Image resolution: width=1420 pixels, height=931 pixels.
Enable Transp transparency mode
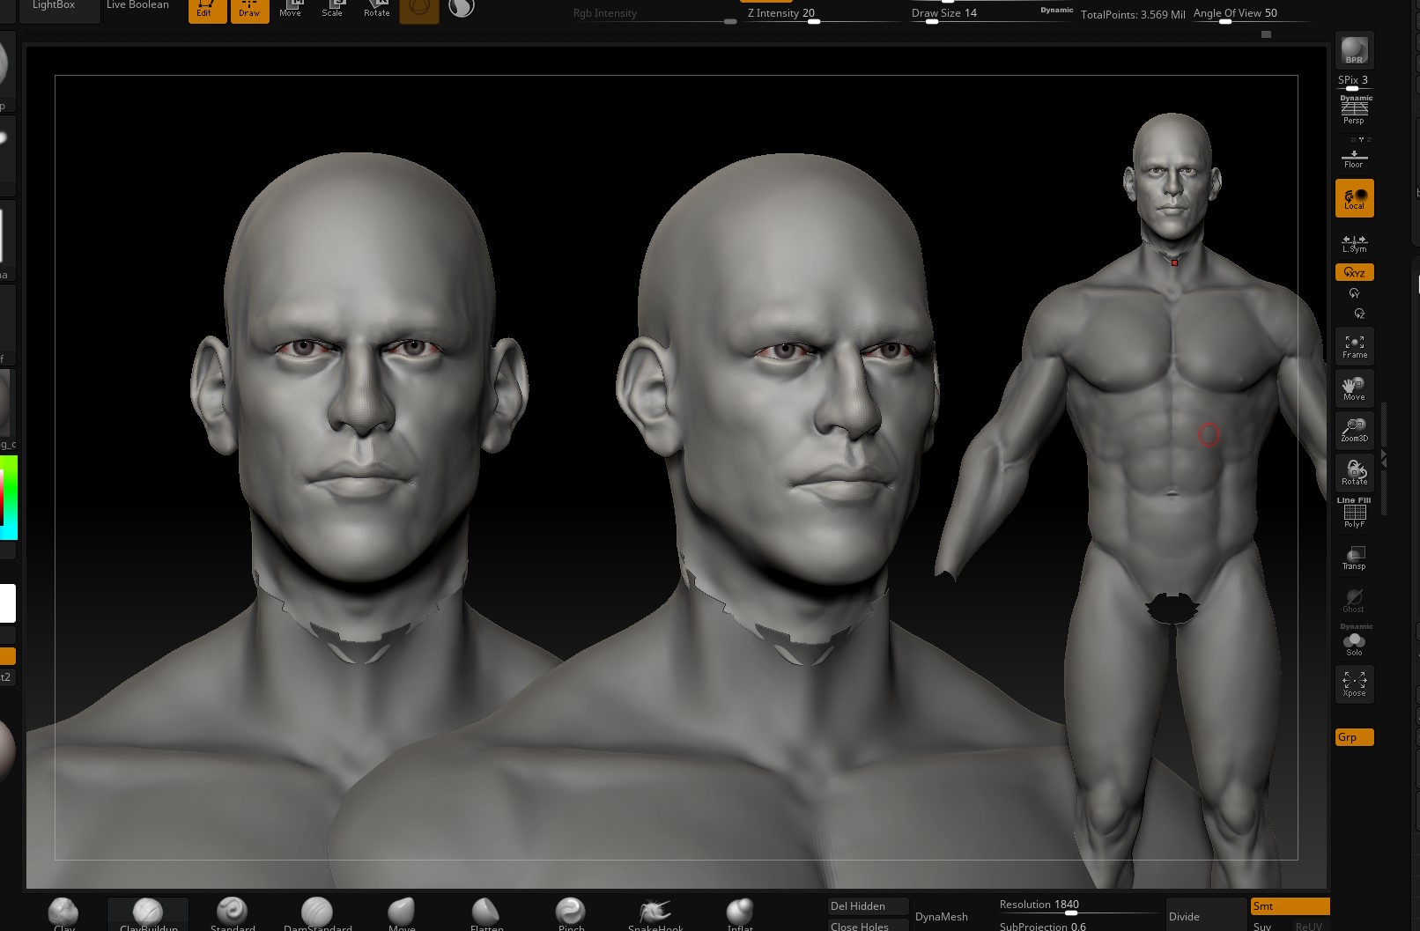1354,558
